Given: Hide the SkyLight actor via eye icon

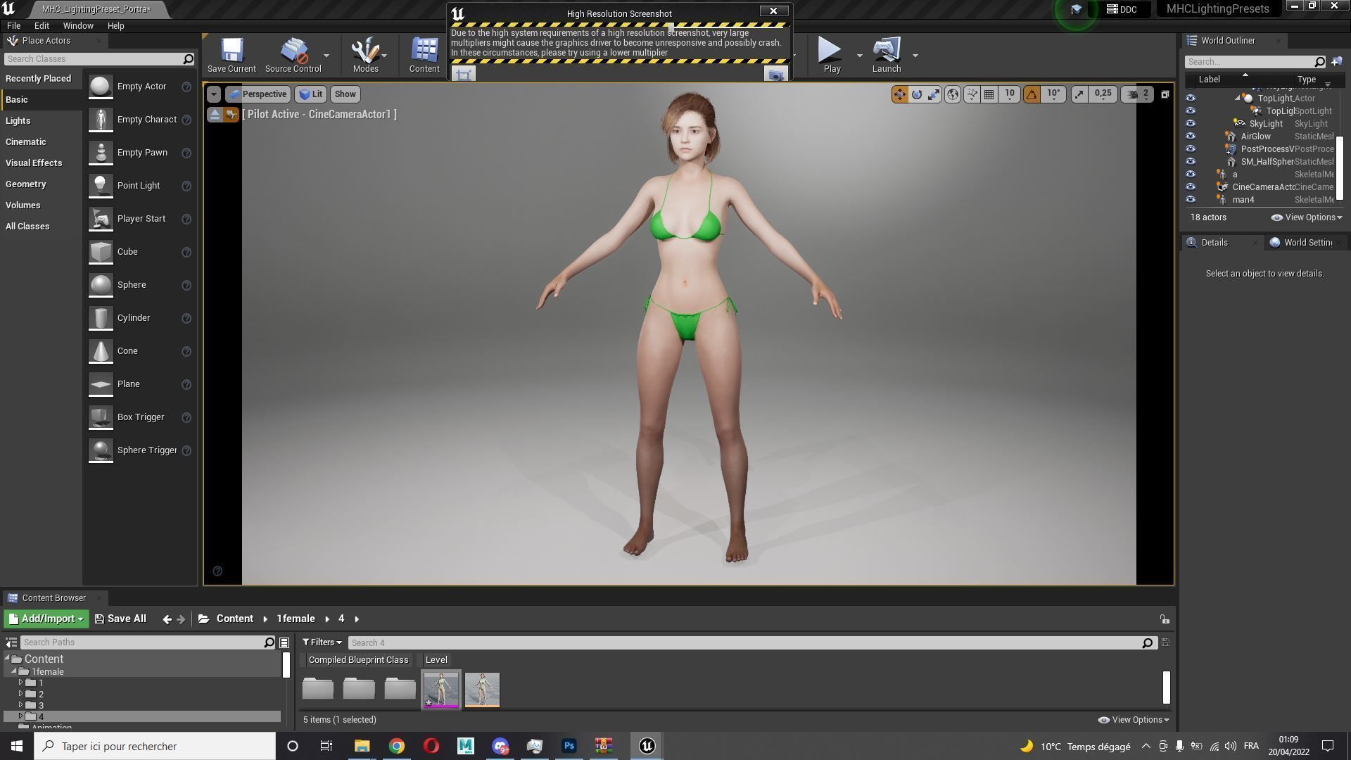Looking at the screenshot, I should [1191, 124].
